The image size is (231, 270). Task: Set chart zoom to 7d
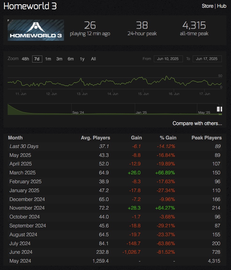[37, 59]
